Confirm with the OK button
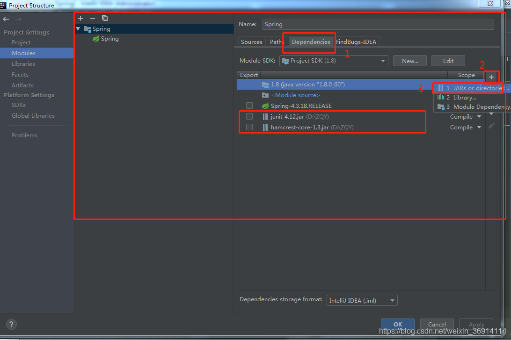The image size is (511, 340). [x=398, y=324]
